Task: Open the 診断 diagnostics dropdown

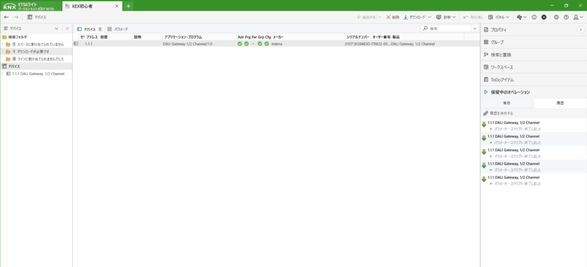Action: (x=446, y=17)
